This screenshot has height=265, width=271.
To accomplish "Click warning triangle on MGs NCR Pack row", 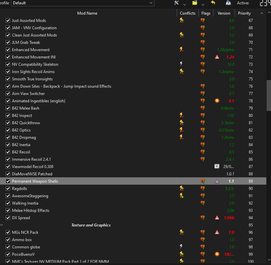I will [217, 232].
